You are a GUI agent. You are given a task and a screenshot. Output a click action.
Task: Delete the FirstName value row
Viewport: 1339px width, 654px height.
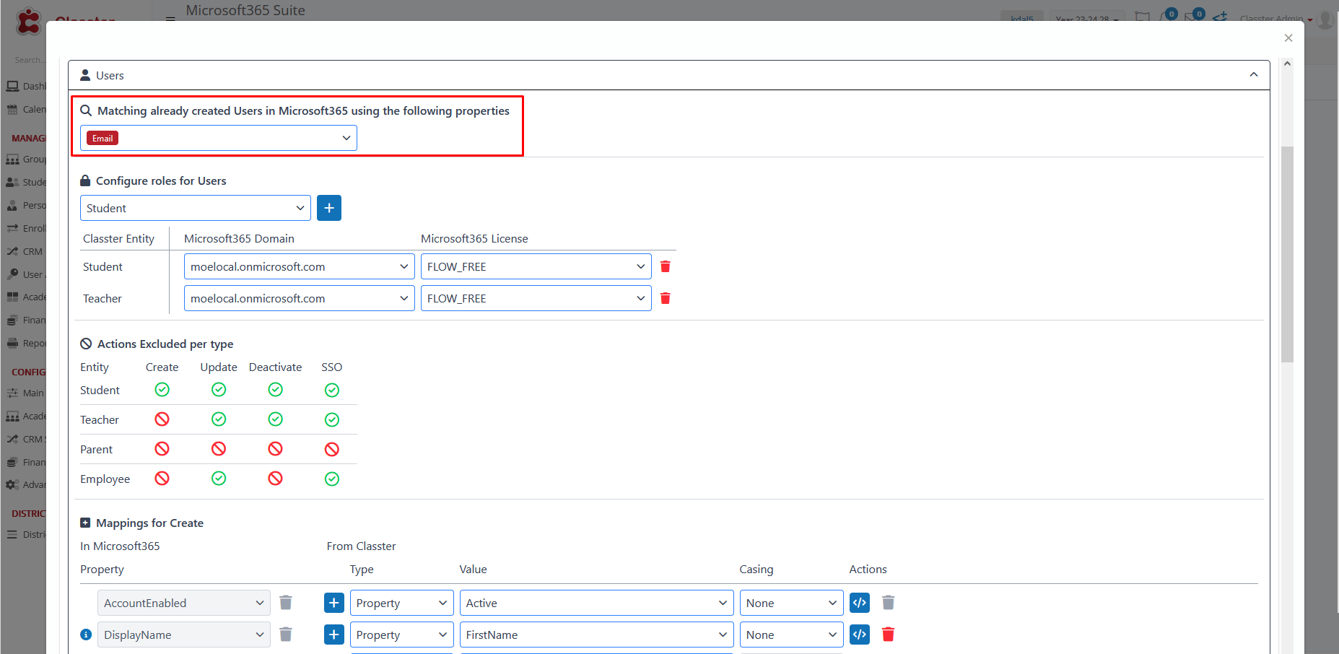(x=889, y=635)
